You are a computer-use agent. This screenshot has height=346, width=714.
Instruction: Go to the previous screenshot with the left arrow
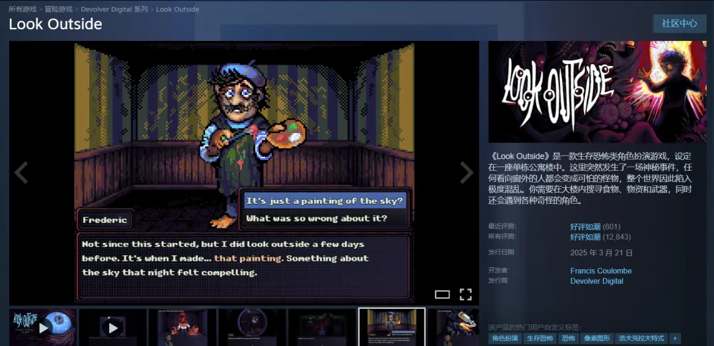click(21, 172)
